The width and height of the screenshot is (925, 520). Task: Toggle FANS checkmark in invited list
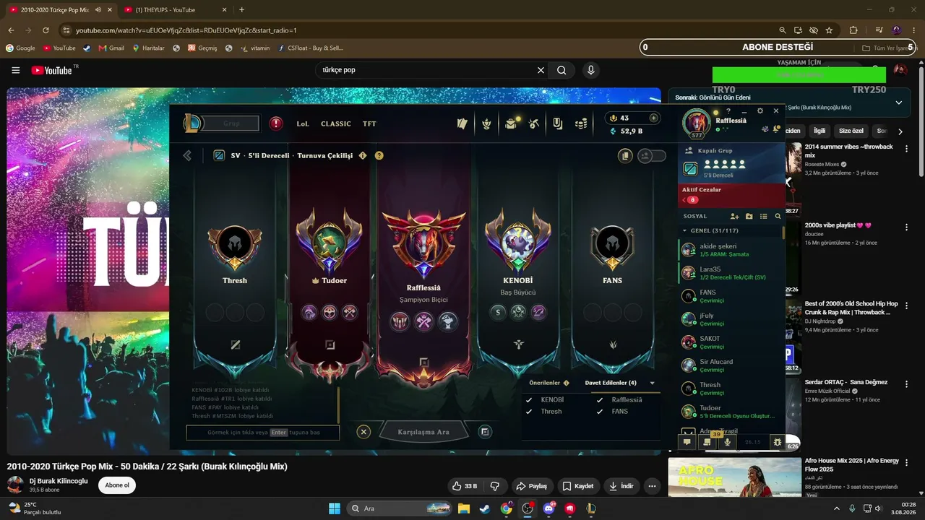[x=600, y=411]
